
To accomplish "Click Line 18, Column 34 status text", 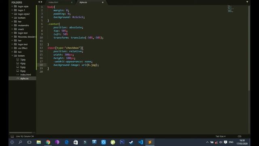I will point(25,136).
